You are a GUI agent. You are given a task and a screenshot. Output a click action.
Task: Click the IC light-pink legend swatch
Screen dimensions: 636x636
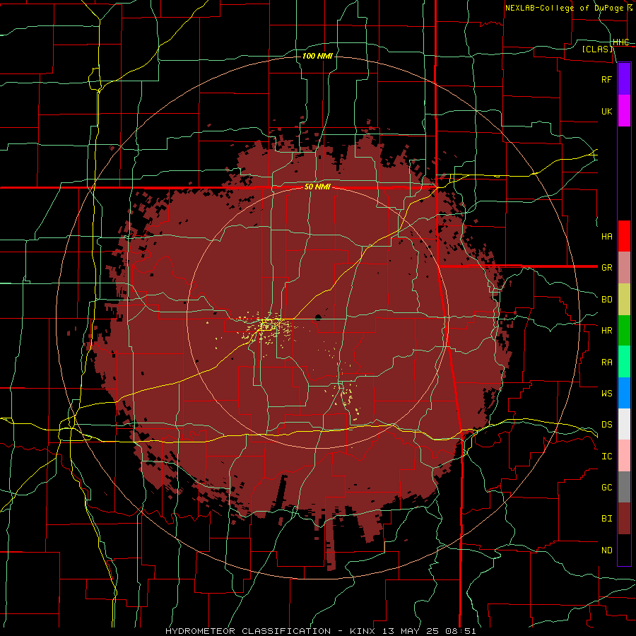click(x=624, y=456)
